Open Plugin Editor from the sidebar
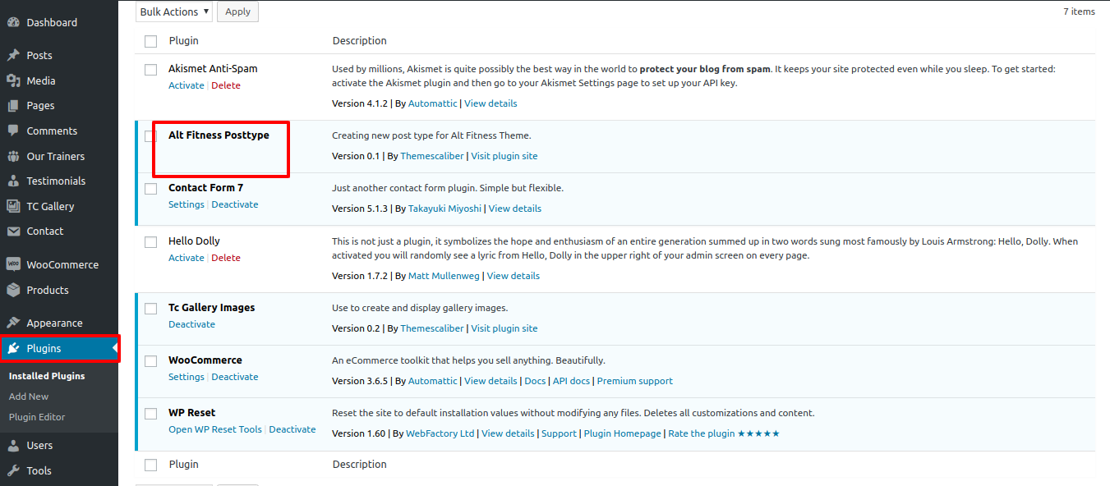1110x486 pixels. (37, 417)
